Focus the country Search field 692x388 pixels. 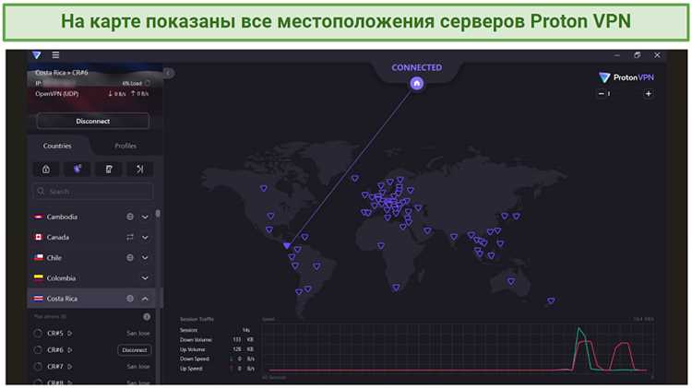(x=92, y=192)
